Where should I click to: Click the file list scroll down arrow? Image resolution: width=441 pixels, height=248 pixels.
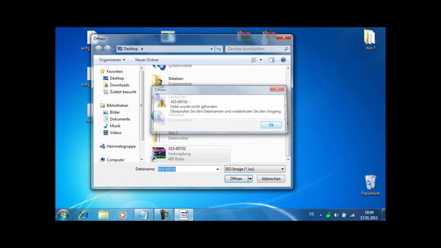pos(288,160)
